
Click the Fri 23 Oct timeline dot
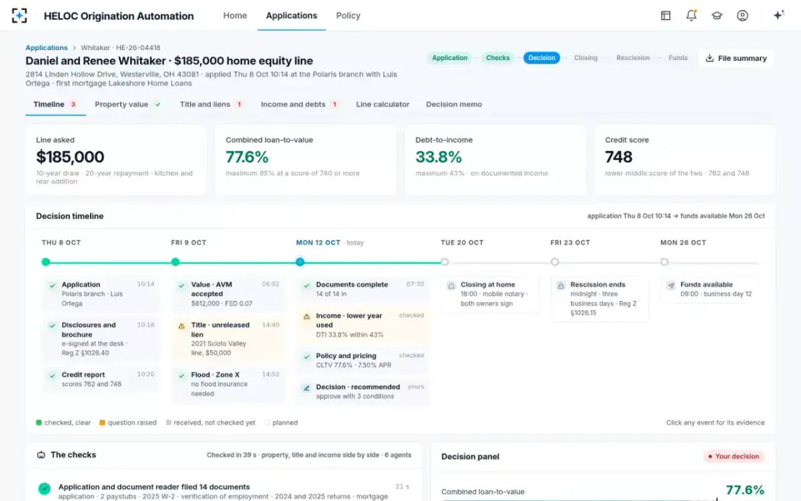[555, 263]
